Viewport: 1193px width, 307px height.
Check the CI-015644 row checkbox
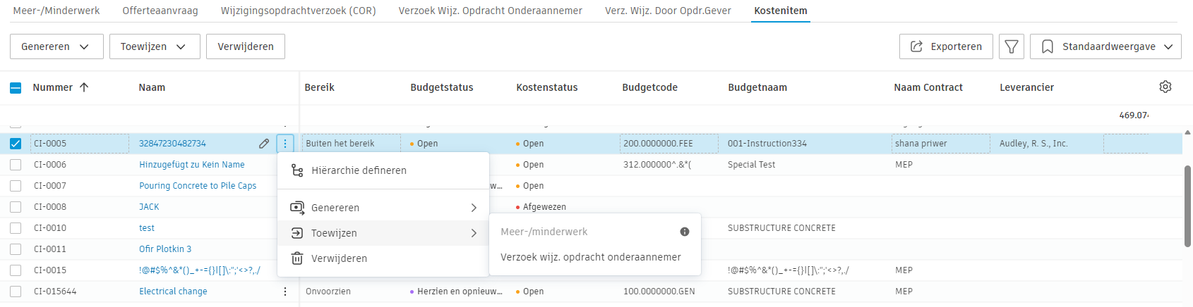16,292
